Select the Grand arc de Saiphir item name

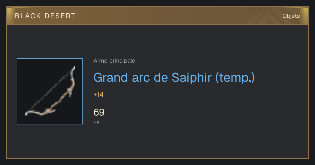[174, 77]
